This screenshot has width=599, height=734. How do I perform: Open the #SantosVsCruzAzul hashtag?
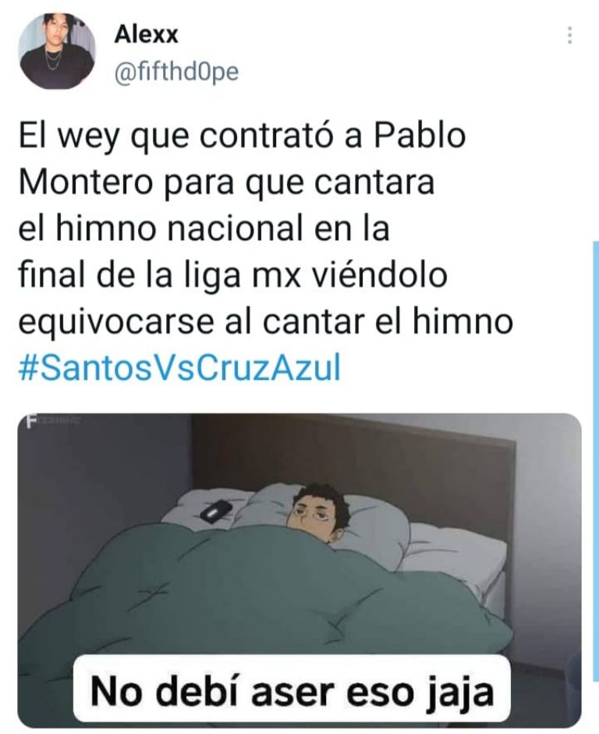179,368
